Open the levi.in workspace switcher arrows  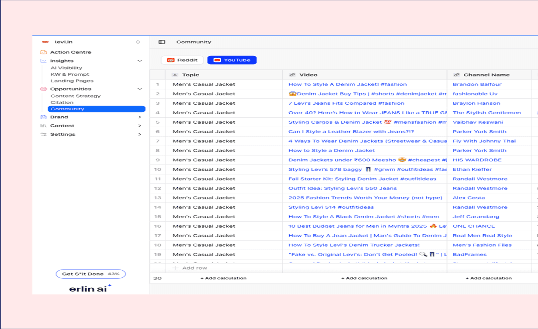point(138,42)
